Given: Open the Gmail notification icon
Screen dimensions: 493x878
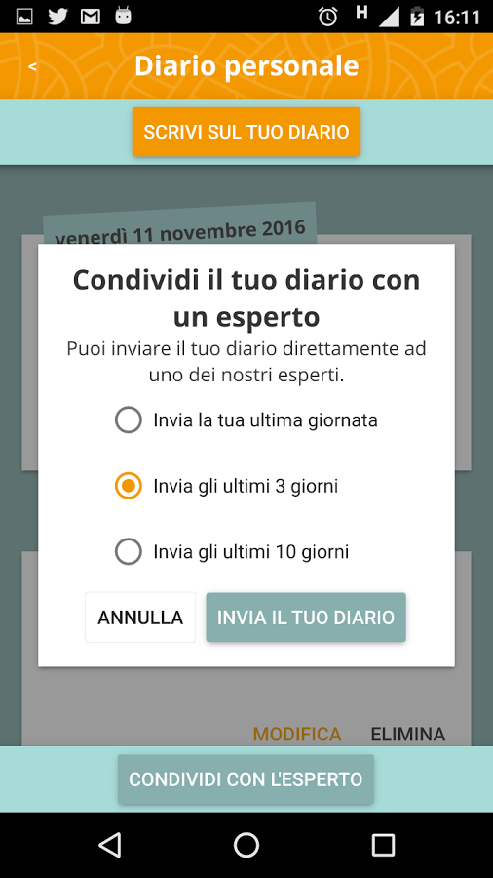Looking at the screenshot, I should coord(91,17).
